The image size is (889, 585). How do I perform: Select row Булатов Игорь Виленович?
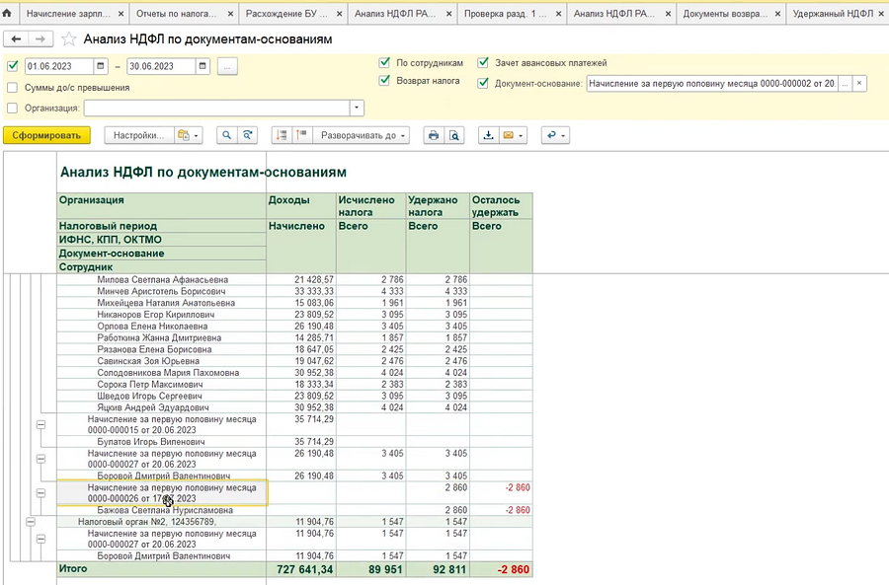point(294,442)
